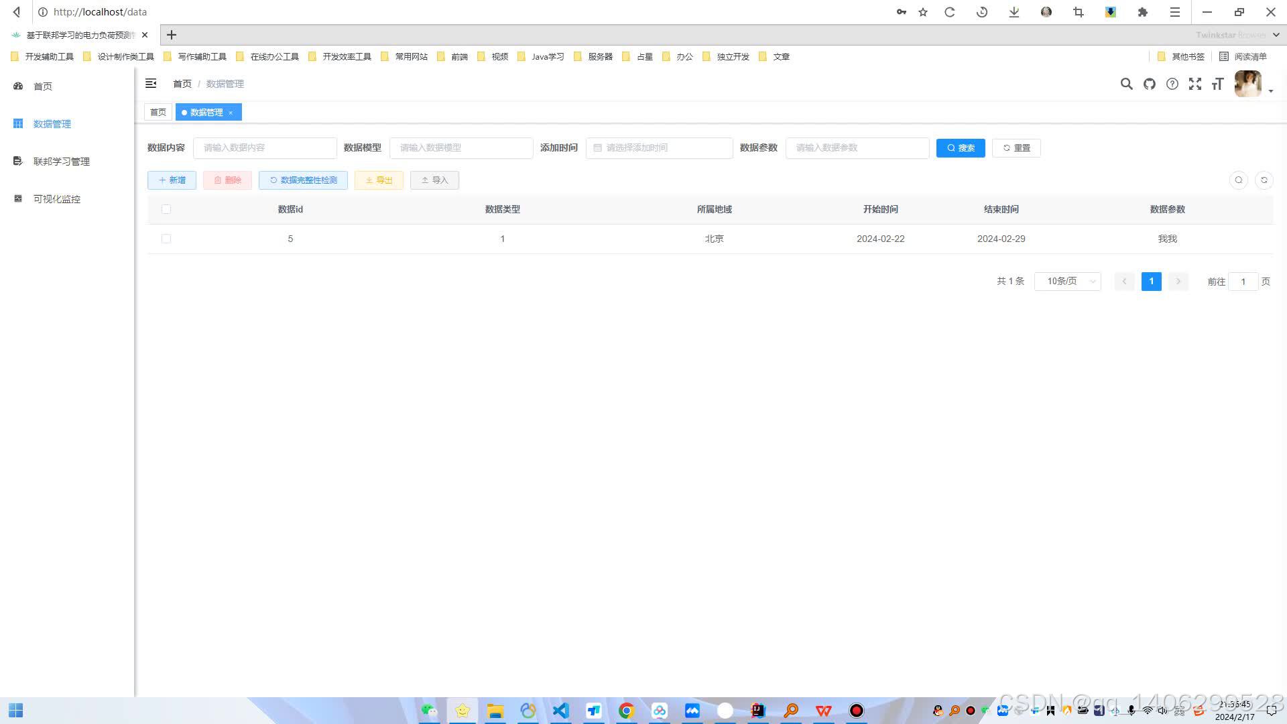Focus the 数据内容 input field
Image resolution: width=1287 pixels, height=724 pixels.
pyautogui.click(x=265, y=147)
